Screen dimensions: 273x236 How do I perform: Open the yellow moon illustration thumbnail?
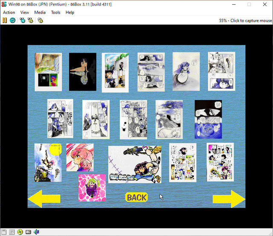[x=48, y=162]
